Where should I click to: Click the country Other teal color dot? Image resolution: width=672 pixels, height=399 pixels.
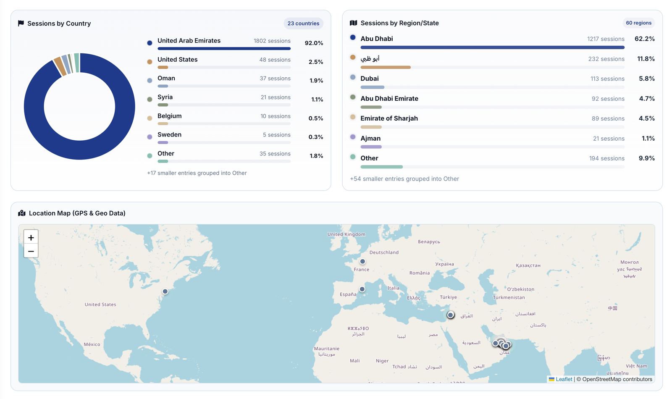click(150, 156)
